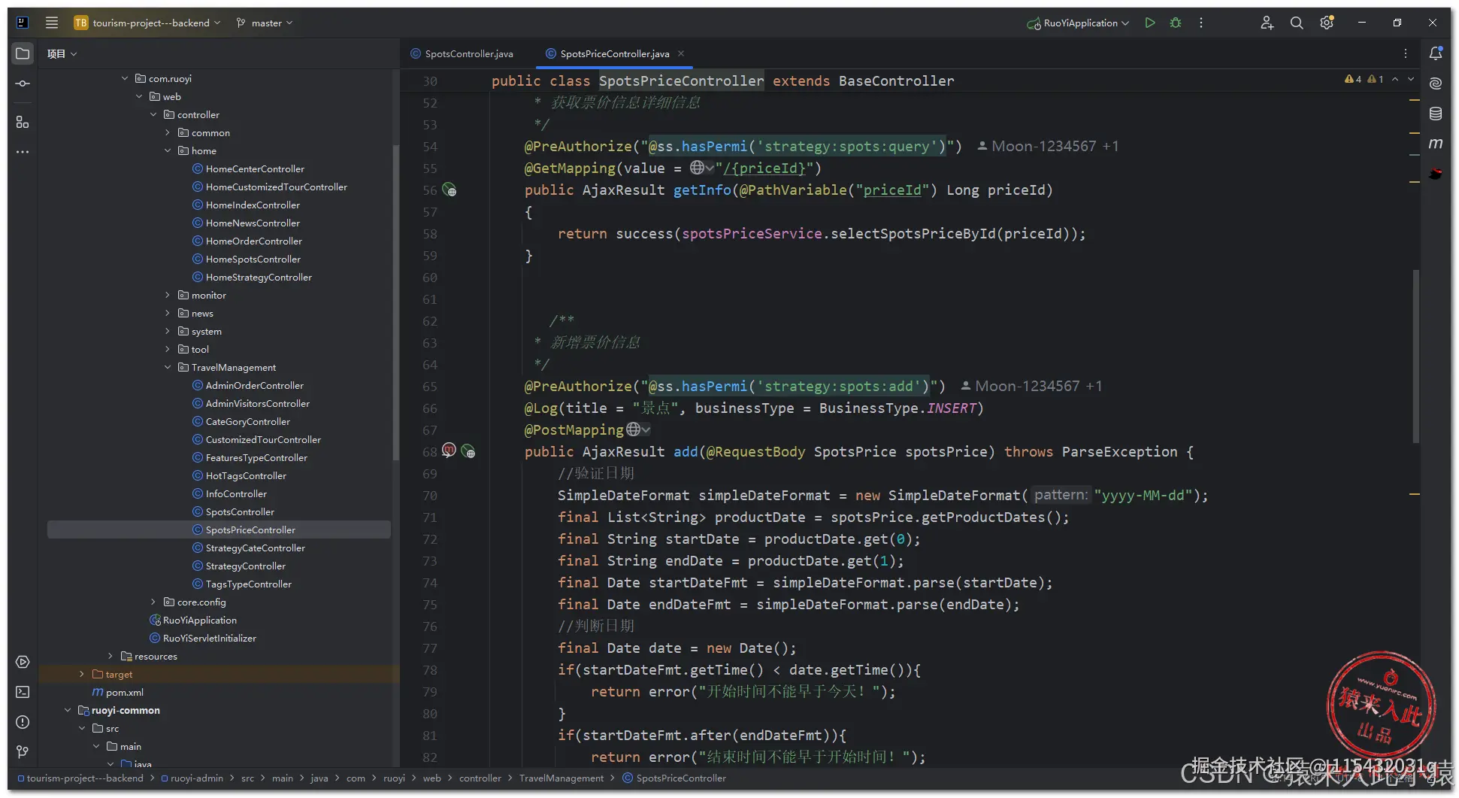Open RuoYiServletInitializer class
This screenshot has width=1459, height=798.
click(x=209, y=638)
